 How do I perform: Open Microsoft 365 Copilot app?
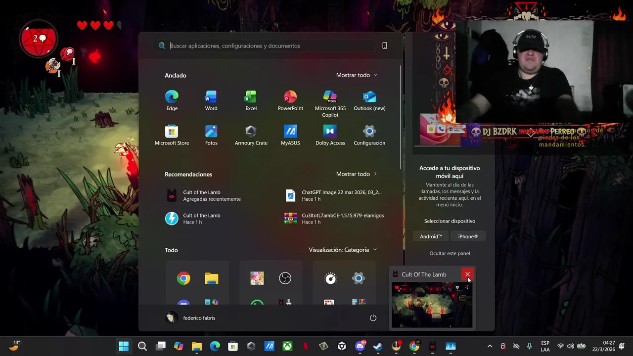click(x=330, y=104)
